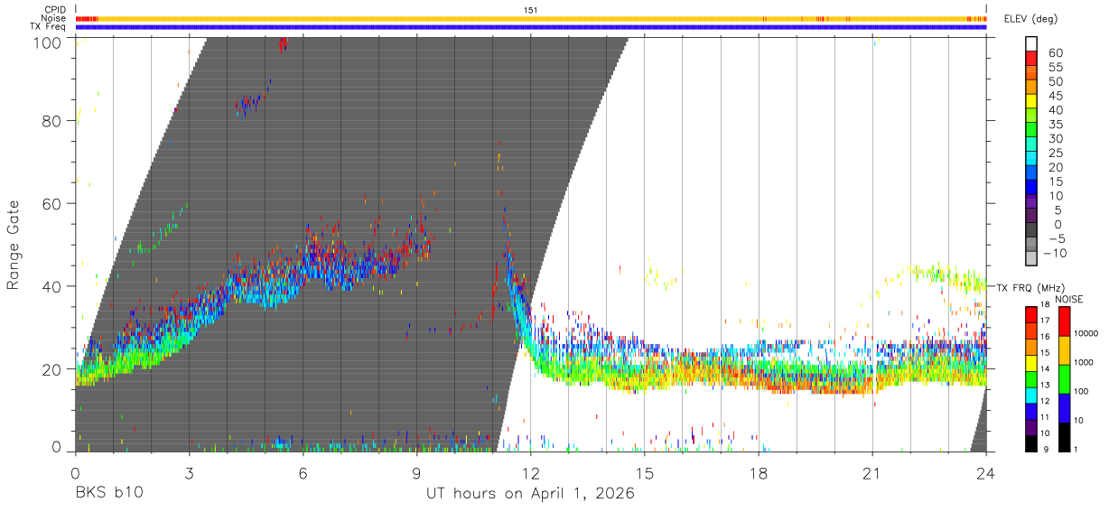This screenshot has width=1109, height=512.
Task: Click the red 17–18 MHz TX FRQ swatch
Action: click(x=1031, y=313)
